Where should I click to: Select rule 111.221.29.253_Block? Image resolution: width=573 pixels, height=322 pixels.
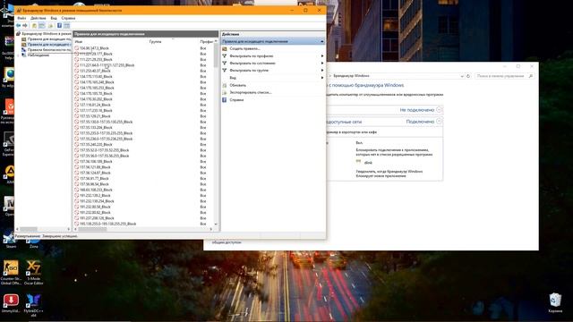(96, 60)
